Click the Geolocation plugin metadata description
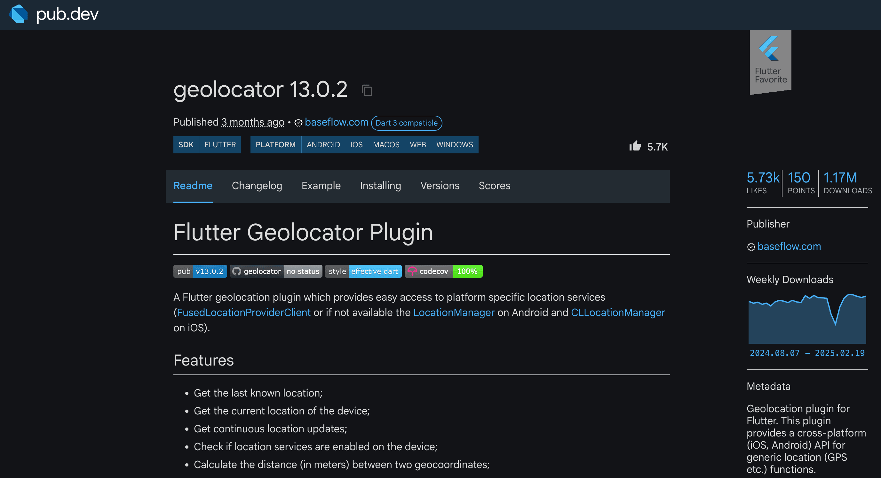 [x=806, y=439]
